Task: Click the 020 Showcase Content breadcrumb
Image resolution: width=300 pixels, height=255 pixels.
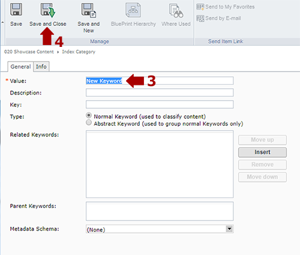Action: (x=29, y=52)
